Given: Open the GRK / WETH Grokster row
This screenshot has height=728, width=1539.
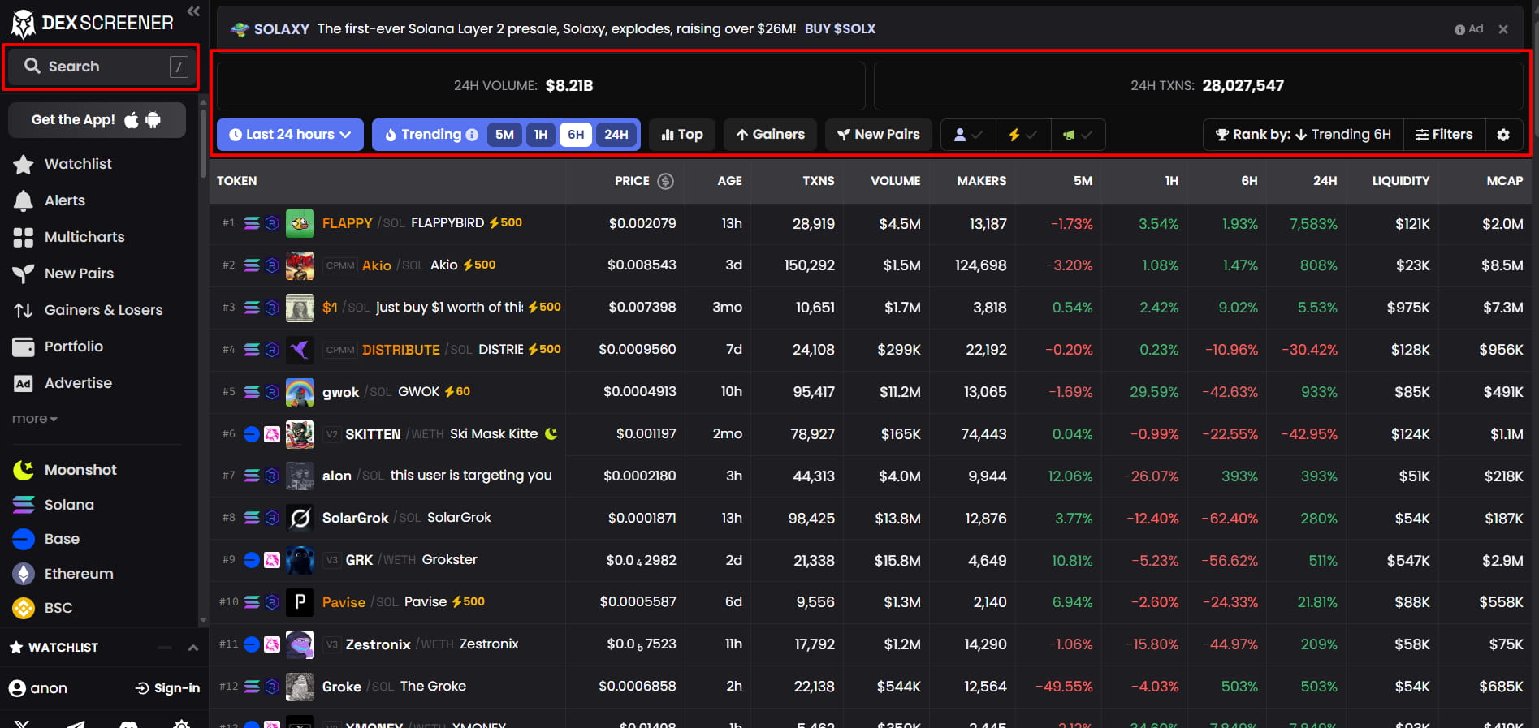Looking at the screenshot, I should click(871, 560).
